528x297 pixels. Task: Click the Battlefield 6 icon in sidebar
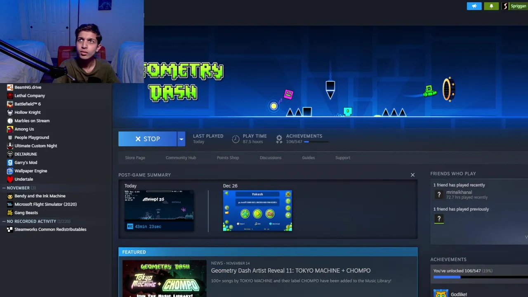point(10,104)
